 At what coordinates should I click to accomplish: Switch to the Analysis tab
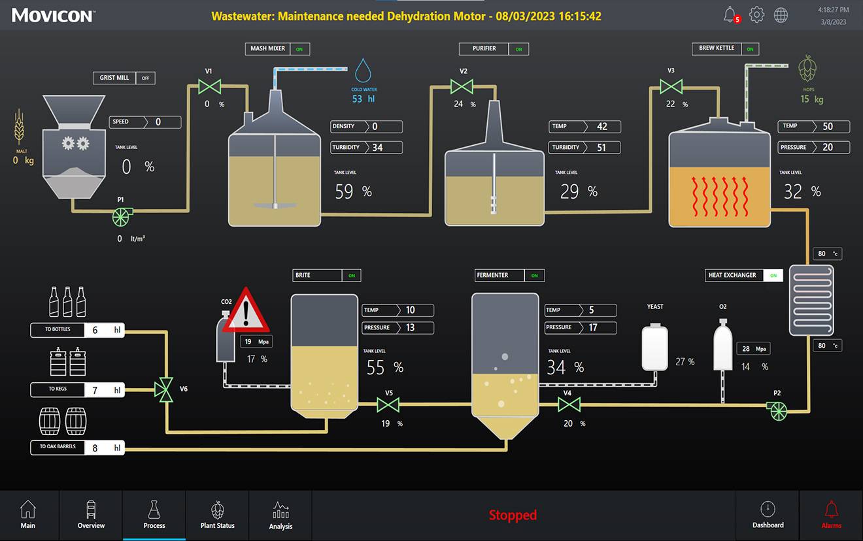[280, 516]
